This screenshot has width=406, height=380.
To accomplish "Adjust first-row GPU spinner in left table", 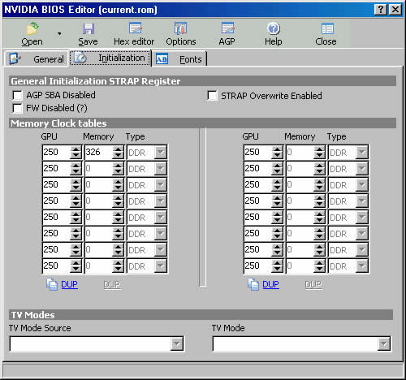I will point(76,153).
